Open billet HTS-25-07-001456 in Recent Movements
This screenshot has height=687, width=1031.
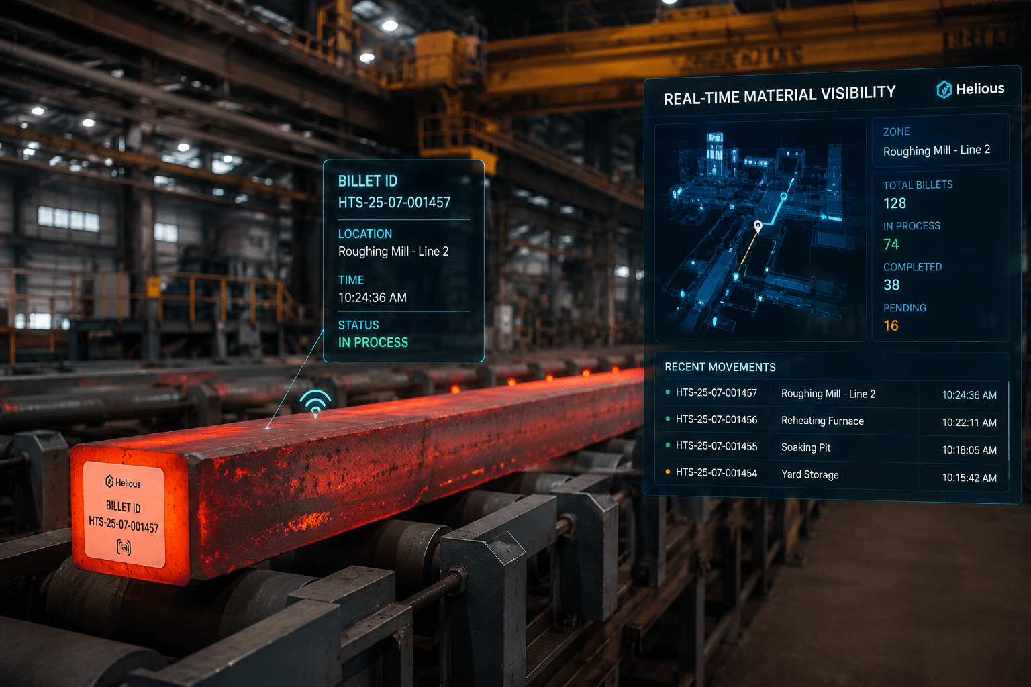[x=716, y=419]
